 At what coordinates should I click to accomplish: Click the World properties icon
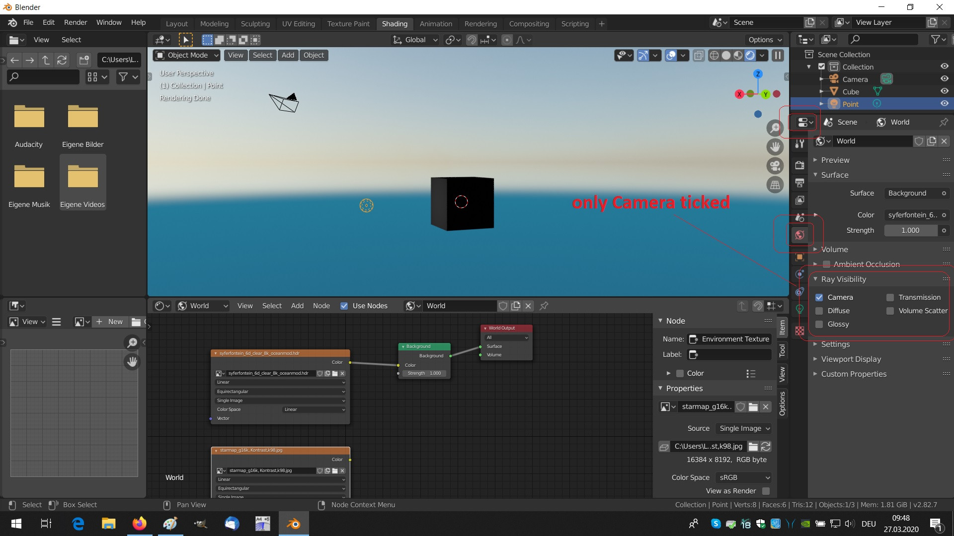click(799, 234)
